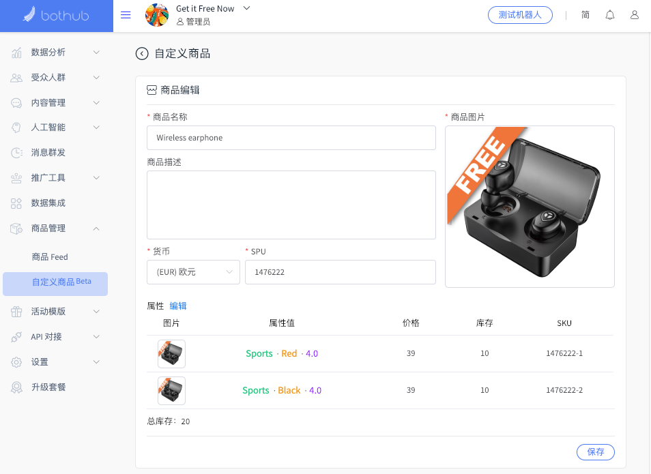The height and width of the screenshot is (474, 651).
Task: Click the 商品名称 Wireless earphone field
Action: click(x=291, y=138)
